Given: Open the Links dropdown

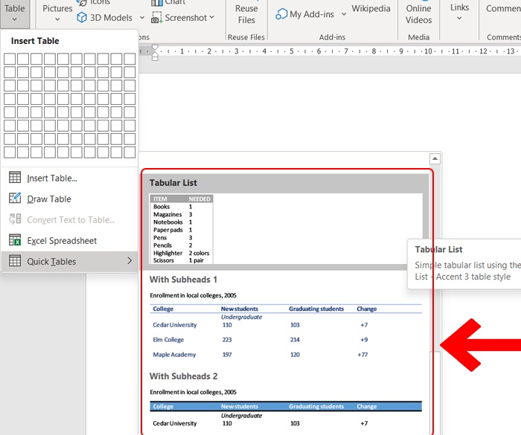Looking at the screenshot, I should point(459,12).
